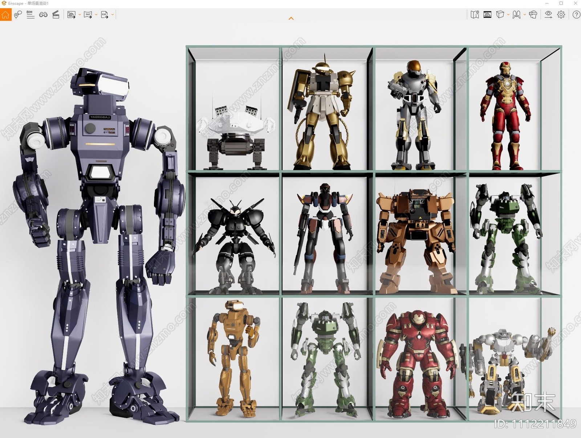Click the fly/walk wings navigation icon
Image resolution: width=581 pixels, height=438 pixels.
click(516, 15)
